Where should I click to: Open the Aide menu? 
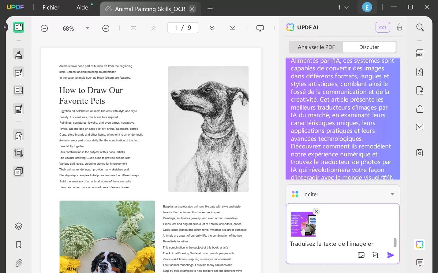[x=82, y=7]
